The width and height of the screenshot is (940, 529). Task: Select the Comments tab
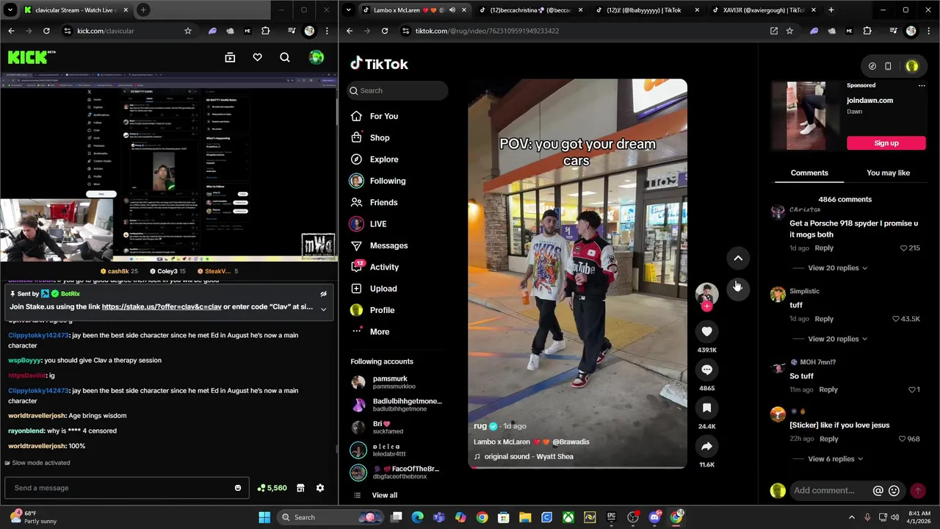click(809, 173)
